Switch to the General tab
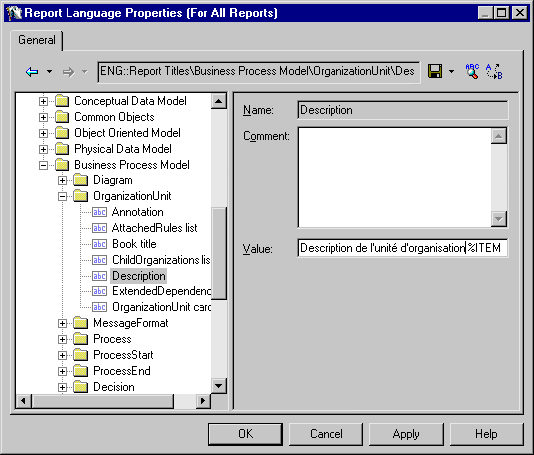 click(37, 40)
